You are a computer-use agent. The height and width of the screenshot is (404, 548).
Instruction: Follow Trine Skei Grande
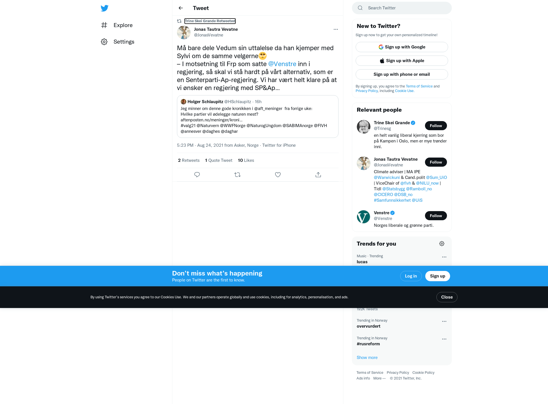click(x=436, y=126)
